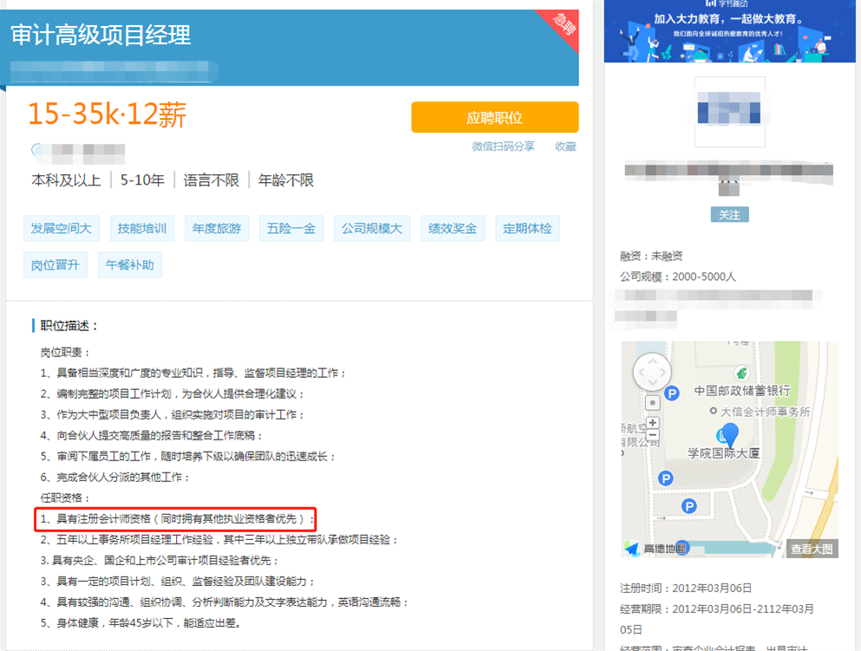Screen dimensions: 861x651
Task: Click the blue location pin on map
Action: click(x=730, y=436)
